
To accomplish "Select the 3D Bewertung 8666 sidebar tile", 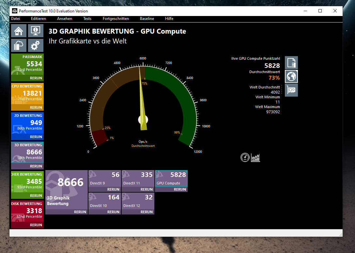I will [x=27, y=152].
